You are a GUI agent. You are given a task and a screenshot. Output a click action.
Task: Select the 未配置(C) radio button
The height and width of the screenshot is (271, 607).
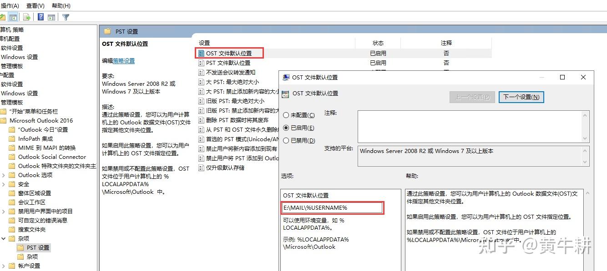(286, 115)
